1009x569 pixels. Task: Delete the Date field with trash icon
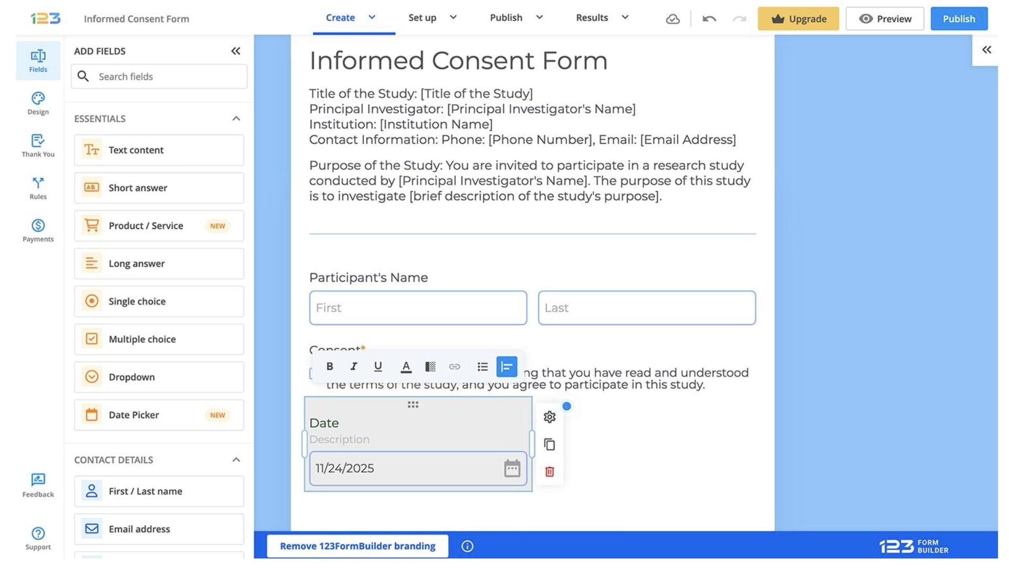(549, 471)
